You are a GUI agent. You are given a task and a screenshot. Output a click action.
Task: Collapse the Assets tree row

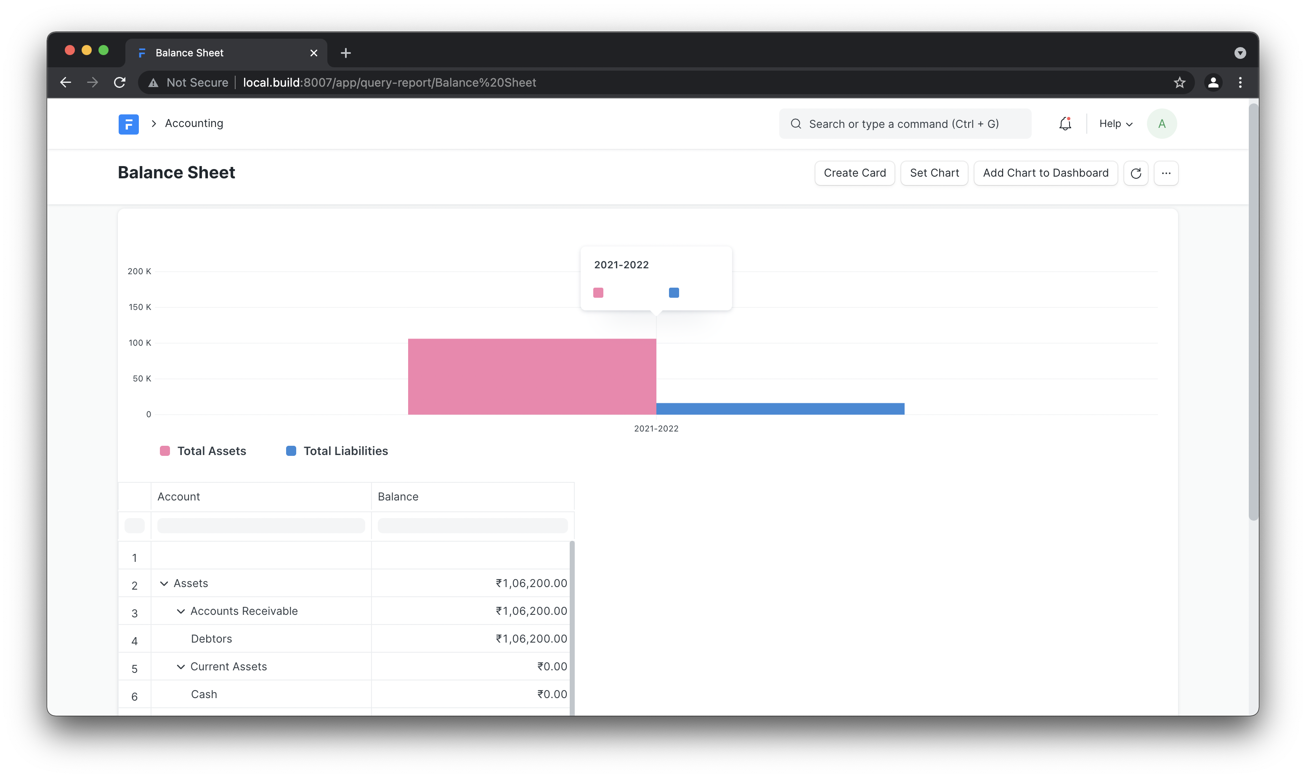point(164,584)
